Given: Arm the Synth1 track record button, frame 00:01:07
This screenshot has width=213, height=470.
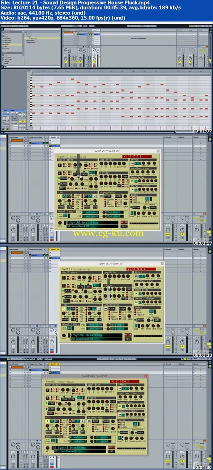Looking at the screenshot, I should click(94, 66).
